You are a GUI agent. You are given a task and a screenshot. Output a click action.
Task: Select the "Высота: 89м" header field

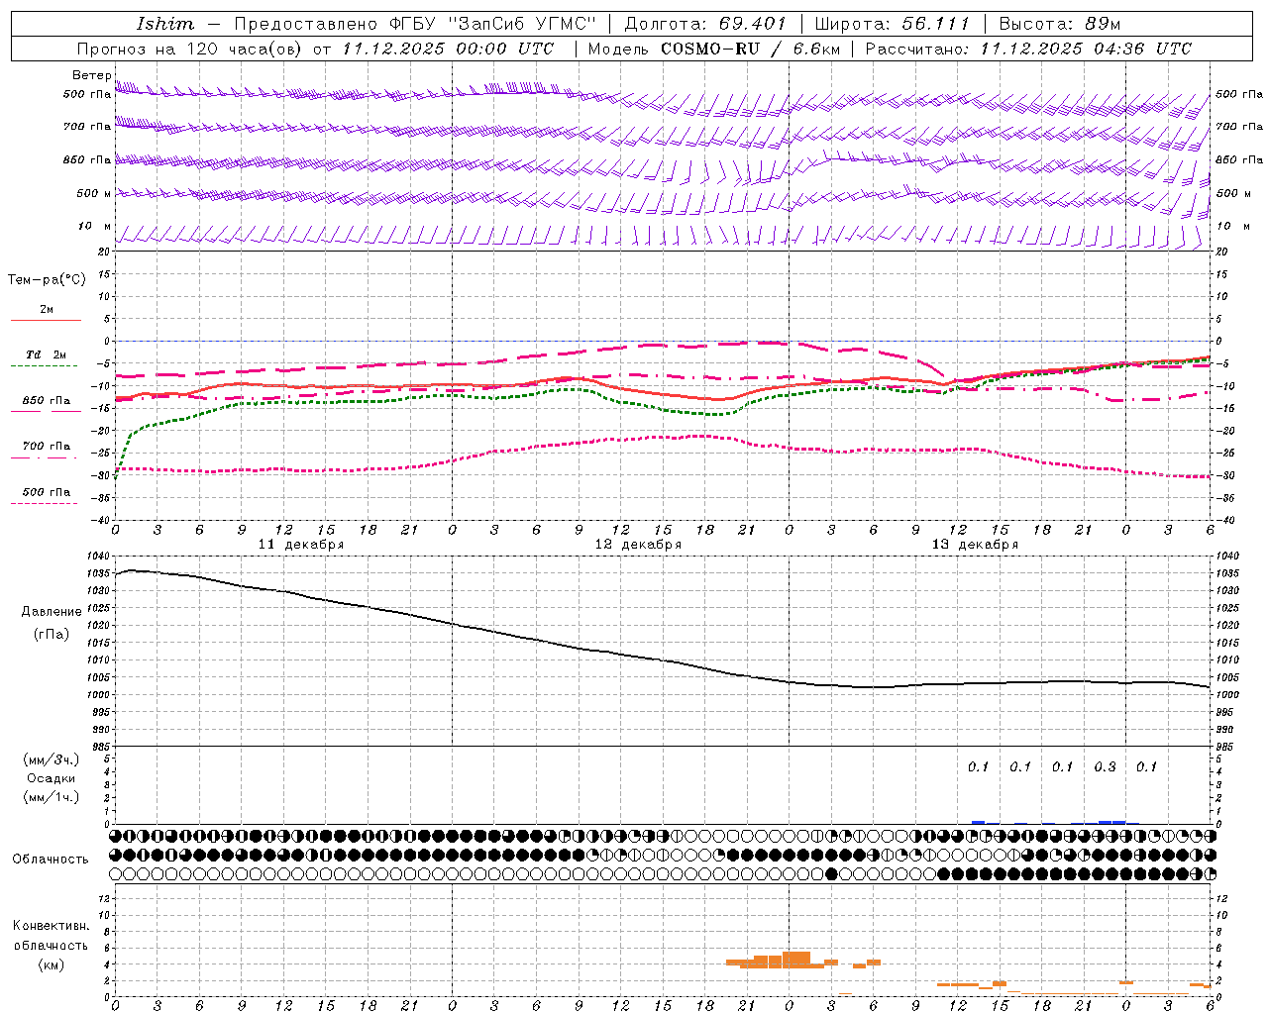pyautogui.click(x=1059, y=24)
